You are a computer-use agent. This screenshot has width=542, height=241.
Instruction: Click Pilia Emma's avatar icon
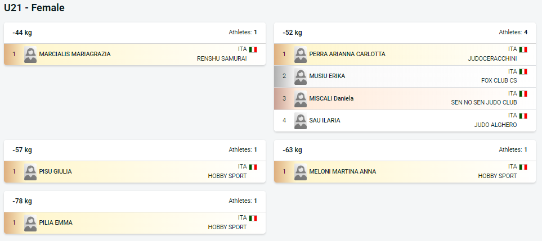tap(30, 222)
